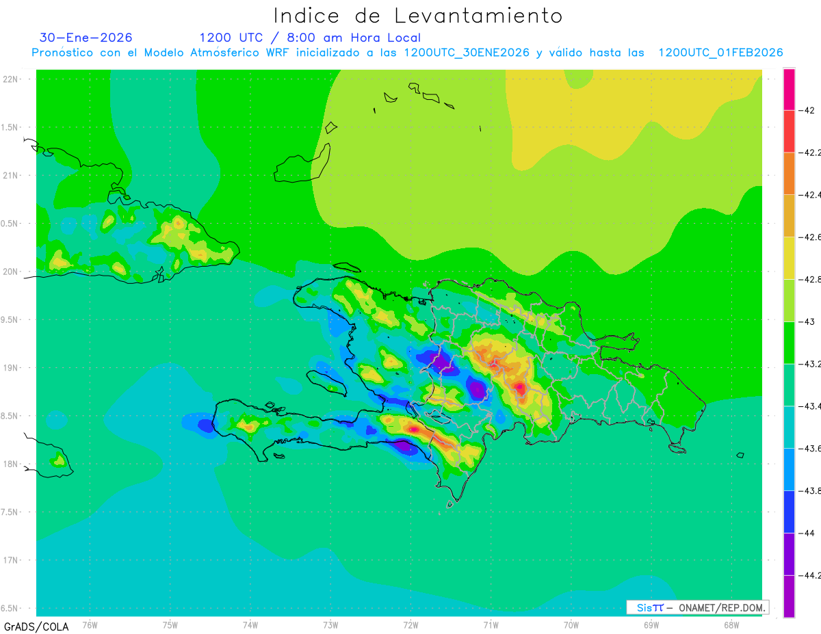Click the '-44' legend value
The image size is (821, 634).
(x=806, y=533)
